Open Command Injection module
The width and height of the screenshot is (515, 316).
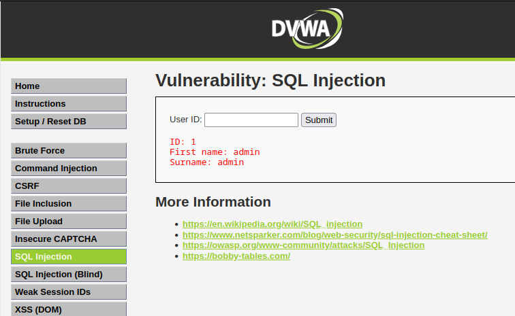point(69,168)
